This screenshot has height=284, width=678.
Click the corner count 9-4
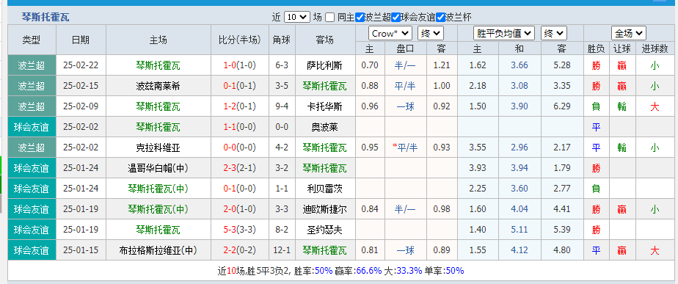click(282, 106)
